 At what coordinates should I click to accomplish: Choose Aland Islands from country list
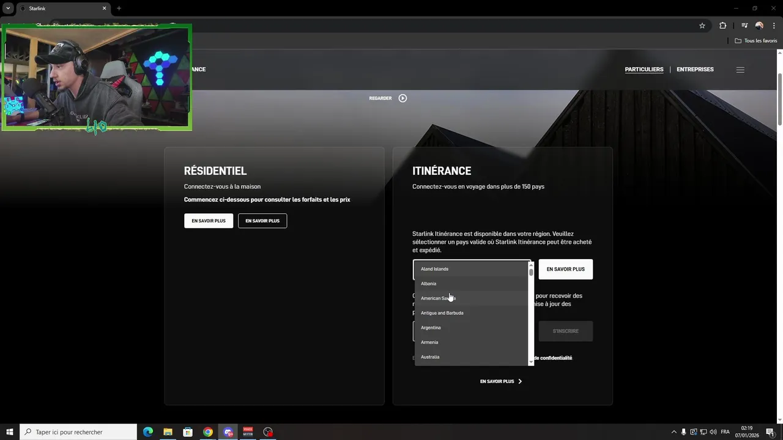coord(471,269)
